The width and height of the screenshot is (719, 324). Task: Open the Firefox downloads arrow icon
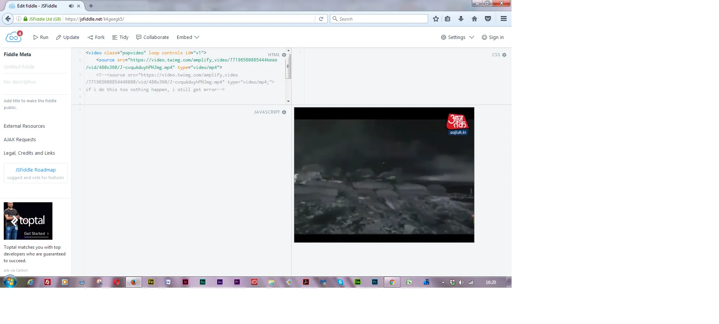tap(461, 19)
